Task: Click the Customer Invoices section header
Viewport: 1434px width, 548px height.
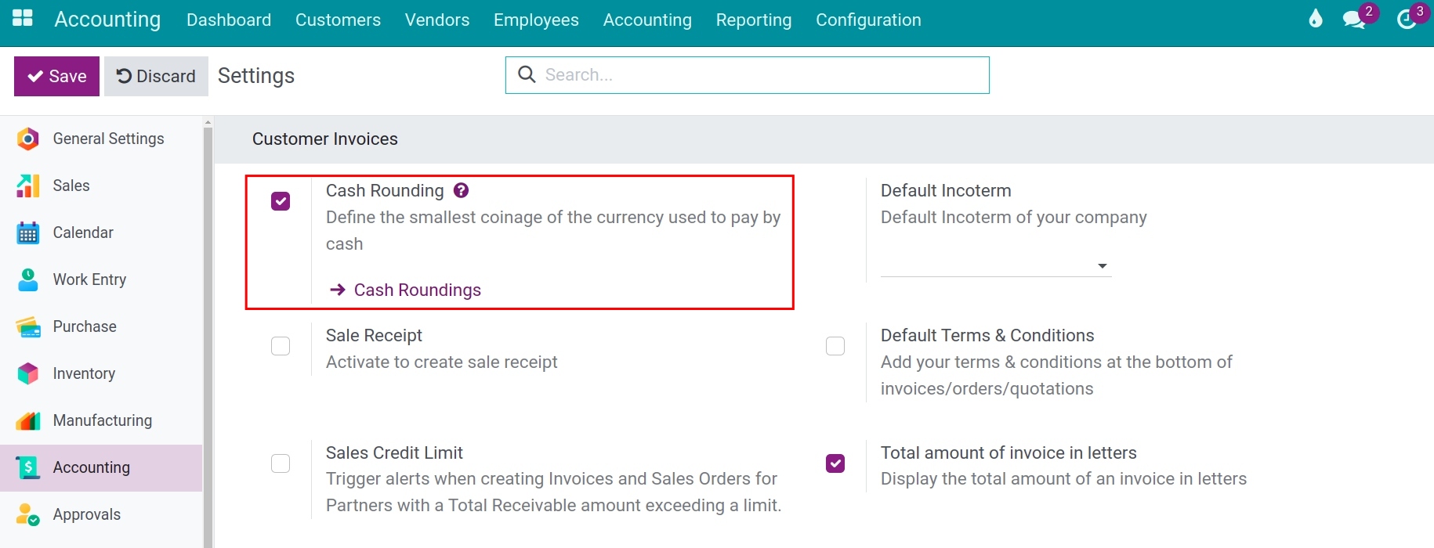Action: [325, 139]
